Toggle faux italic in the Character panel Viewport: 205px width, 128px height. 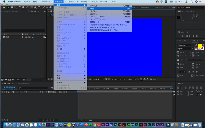point(184,72)
